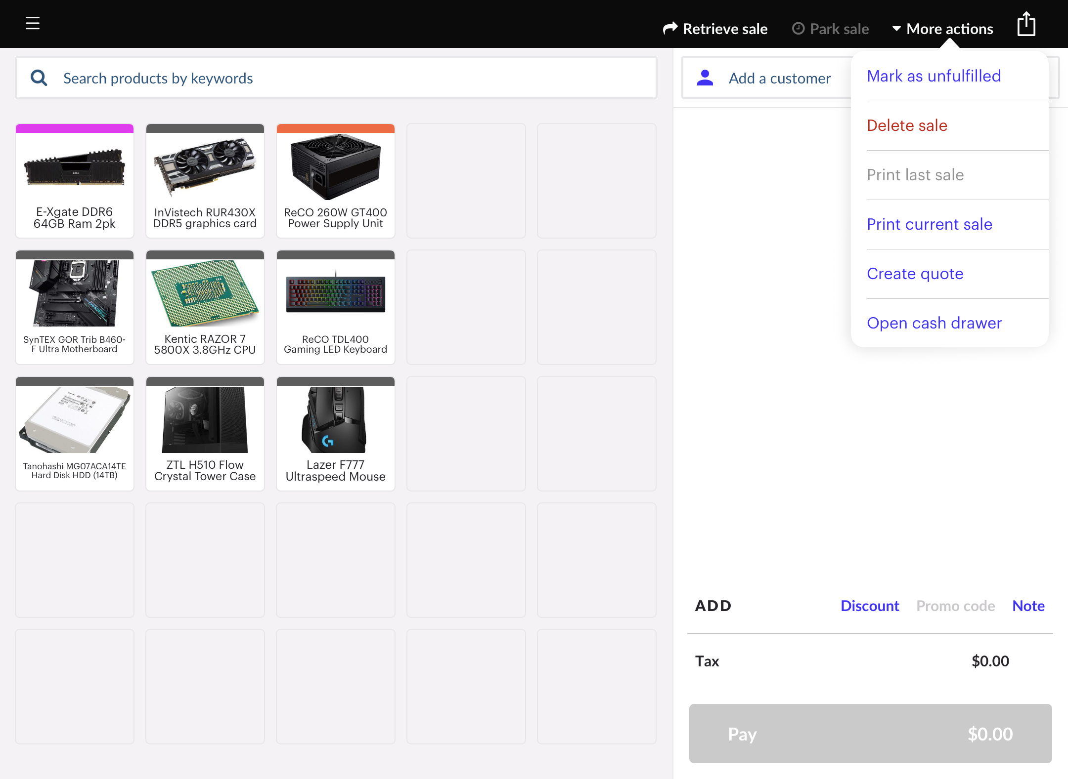This screenshot has height=779, width=1068.
Task: Open cash drawer from the actions menu
Action: (x=934, y=323)
